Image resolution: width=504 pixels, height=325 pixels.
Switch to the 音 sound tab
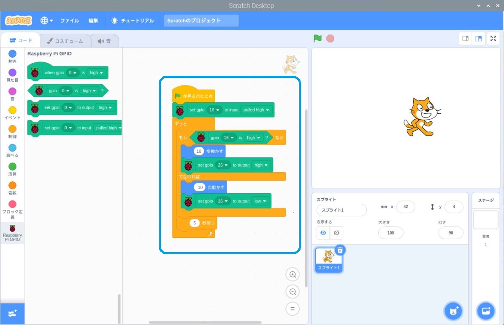point(104,41)
